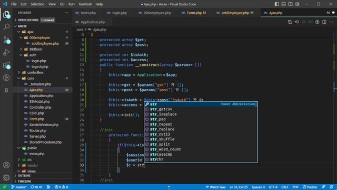Open Router.php in the explorer
This screenshot has width=337, height=190.
(38, 130)
